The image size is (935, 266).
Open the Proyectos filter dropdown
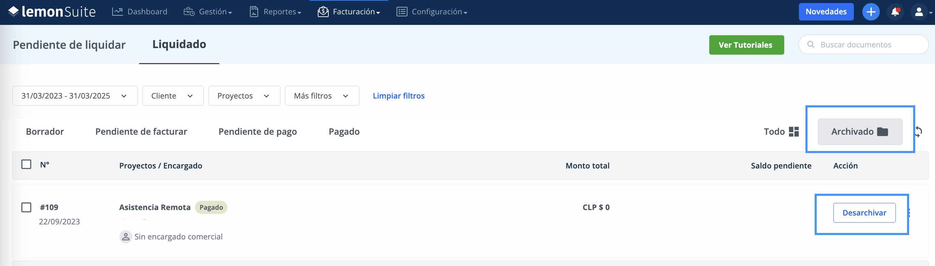tap(244, 96)
